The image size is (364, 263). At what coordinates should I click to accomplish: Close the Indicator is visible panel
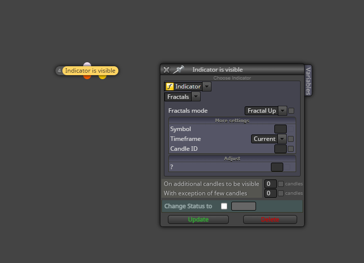166,70
